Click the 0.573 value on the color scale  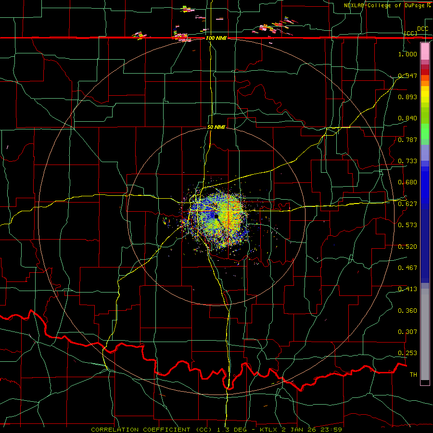[x=408, y=225]
